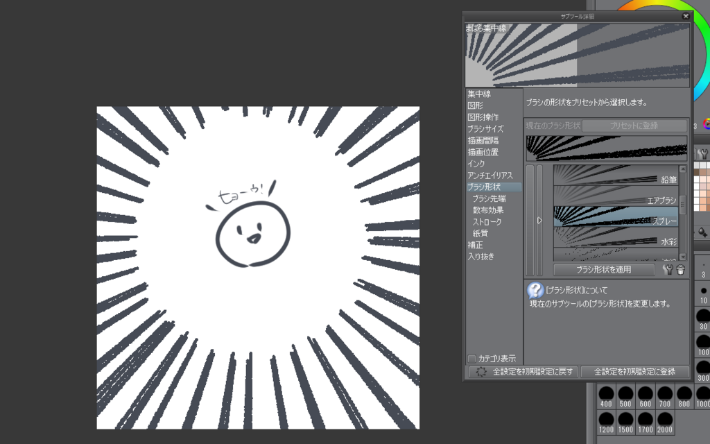710x444 pixels.
Task: Expand the preset panel with triangle arrow
Action: pyautogui.click(x=539, y=221)
